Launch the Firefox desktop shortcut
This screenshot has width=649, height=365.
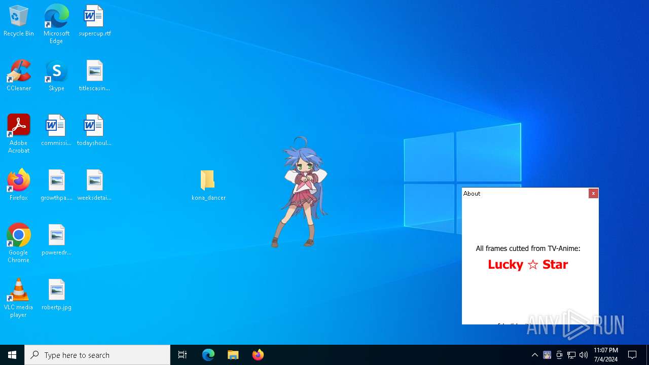click(19, 186)
